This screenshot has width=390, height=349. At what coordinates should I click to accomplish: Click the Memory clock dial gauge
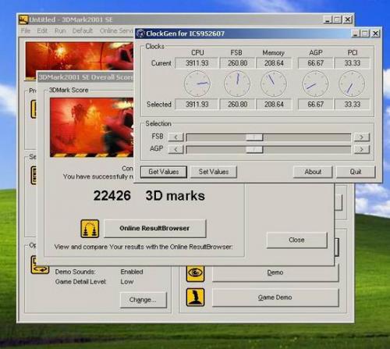pos(274,84)
